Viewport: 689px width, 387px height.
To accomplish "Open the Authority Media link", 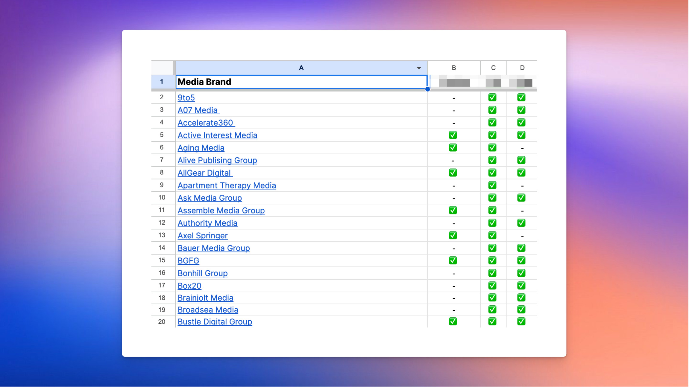I will click(207, 223).
